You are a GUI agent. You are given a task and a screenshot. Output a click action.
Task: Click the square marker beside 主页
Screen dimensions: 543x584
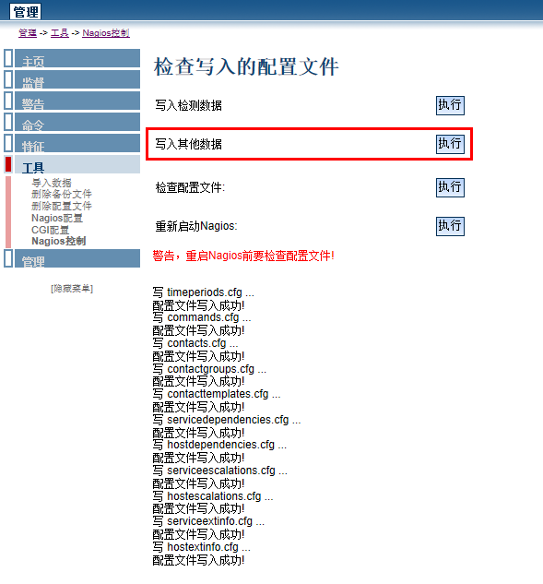8,58
